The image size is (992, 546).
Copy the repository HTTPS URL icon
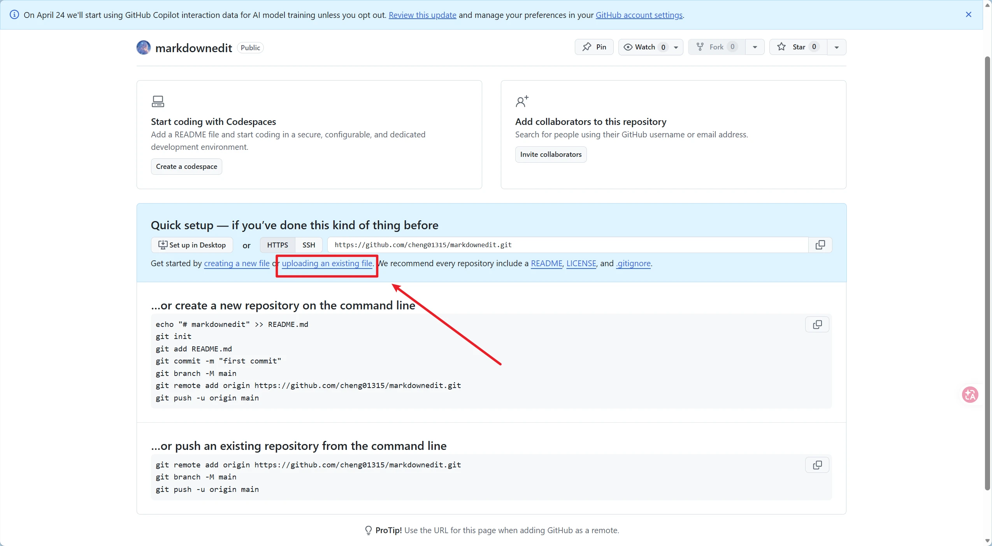tap(820, 245)
